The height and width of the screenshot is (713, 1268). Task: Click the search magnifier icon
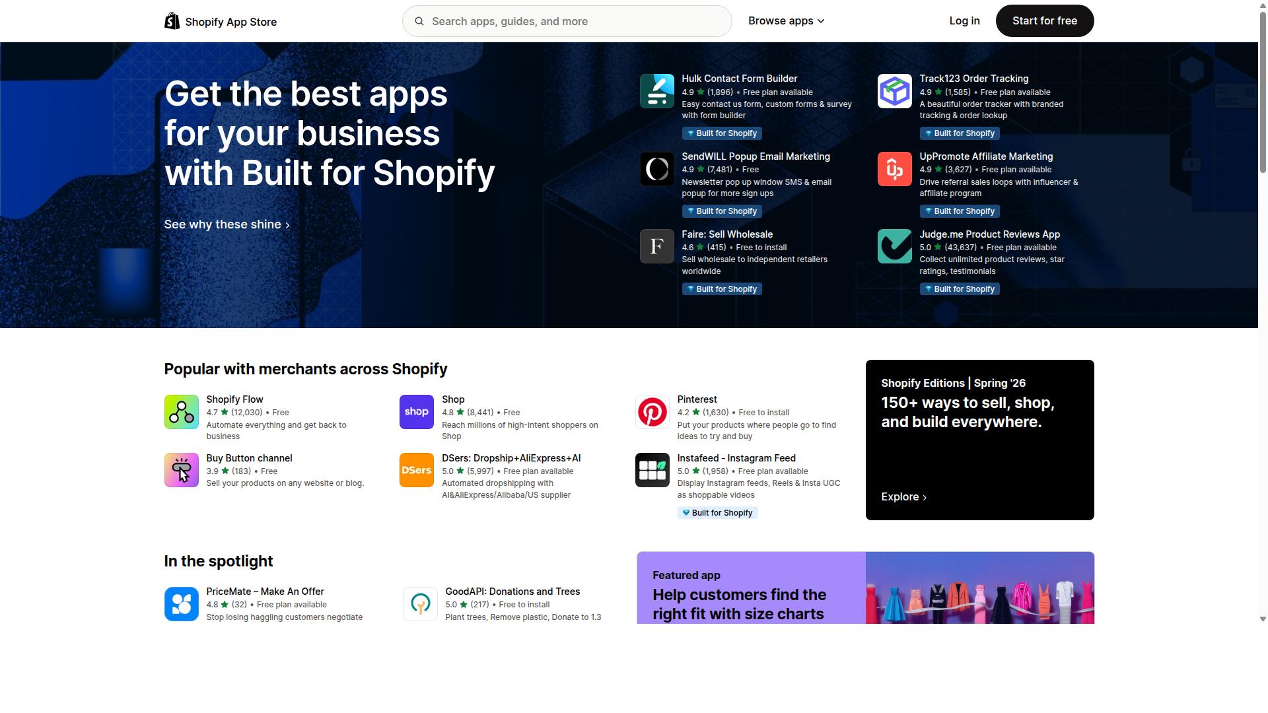[419, 21]
